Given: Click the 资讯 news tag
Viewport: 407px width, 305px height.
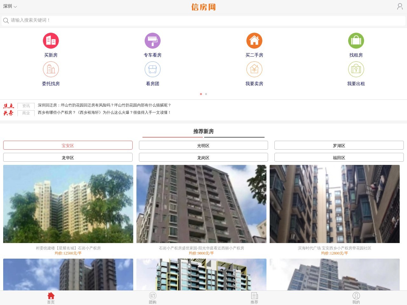Looking at the screenshot, I should tap(26, 106).
